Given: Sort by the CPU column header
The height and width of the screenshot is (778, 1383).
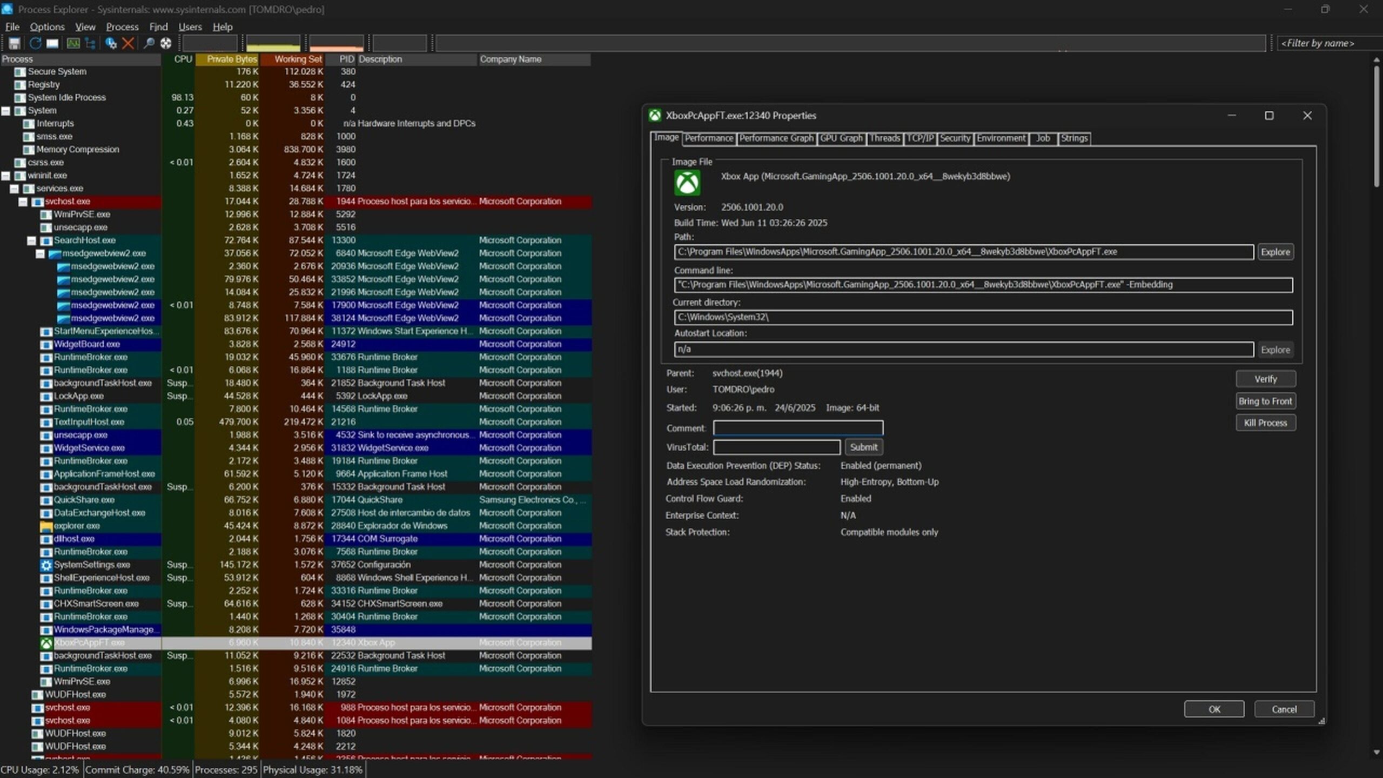Looking at the screenshot, I should [179, 59].
